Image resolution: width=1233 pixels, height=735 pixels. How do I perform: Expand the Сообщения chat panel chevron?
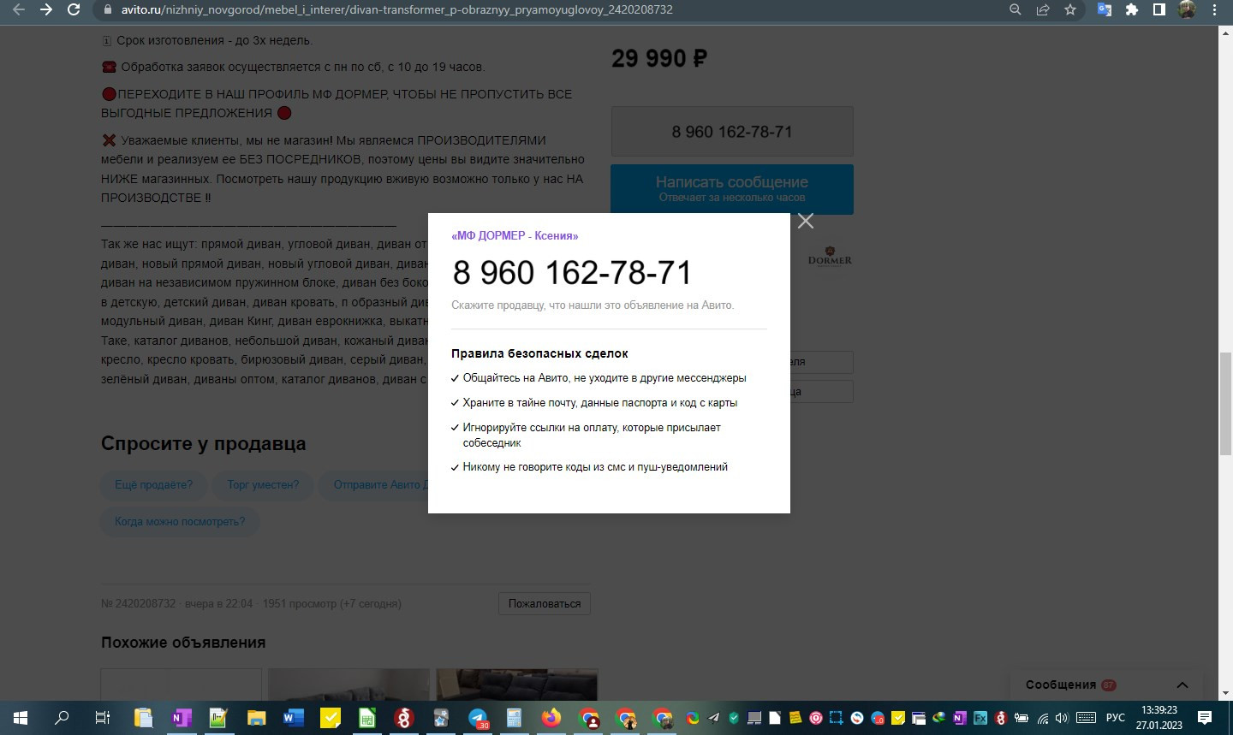pyautogui.click(x=1182, y=685)
